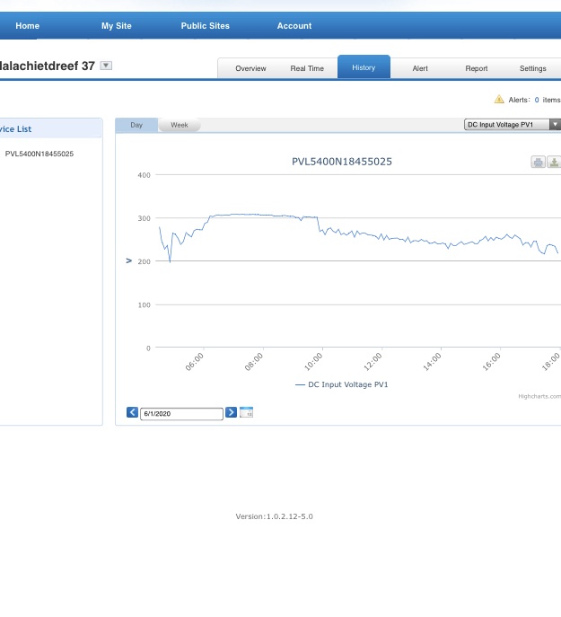Select the History tab
561x617 pixels.
(364, 67)
